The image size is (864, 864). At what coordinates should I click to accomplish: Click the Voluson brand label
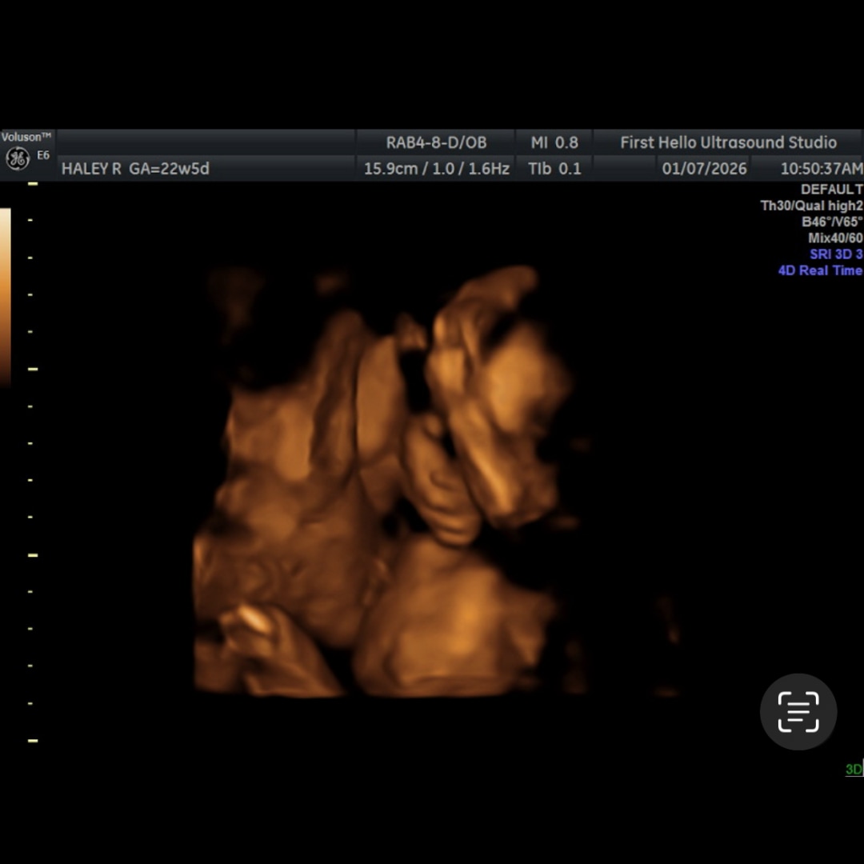point(26,137)
